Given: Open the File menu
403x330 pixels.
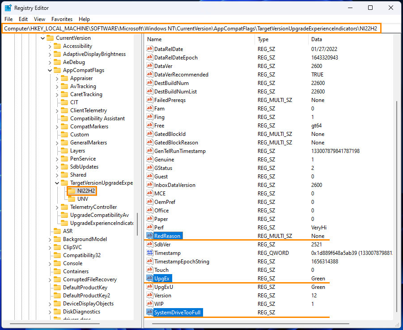Looking at the screenshot, I should pos(8,19).
